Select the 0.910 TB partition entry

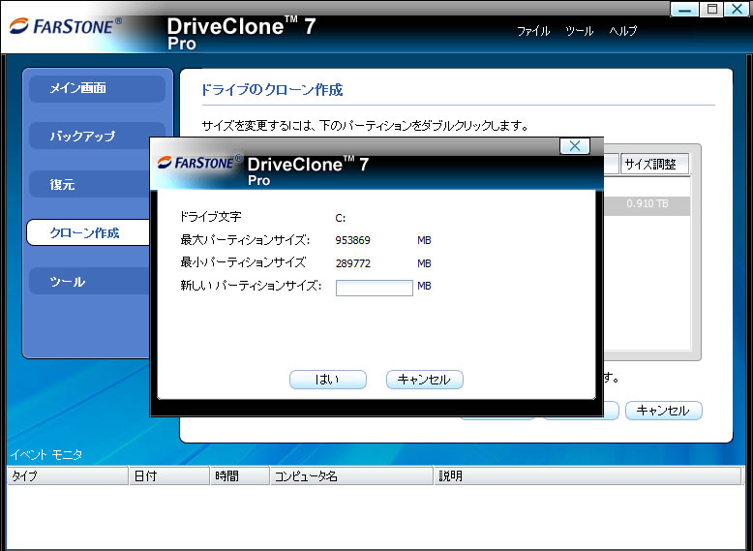(647, 204)
